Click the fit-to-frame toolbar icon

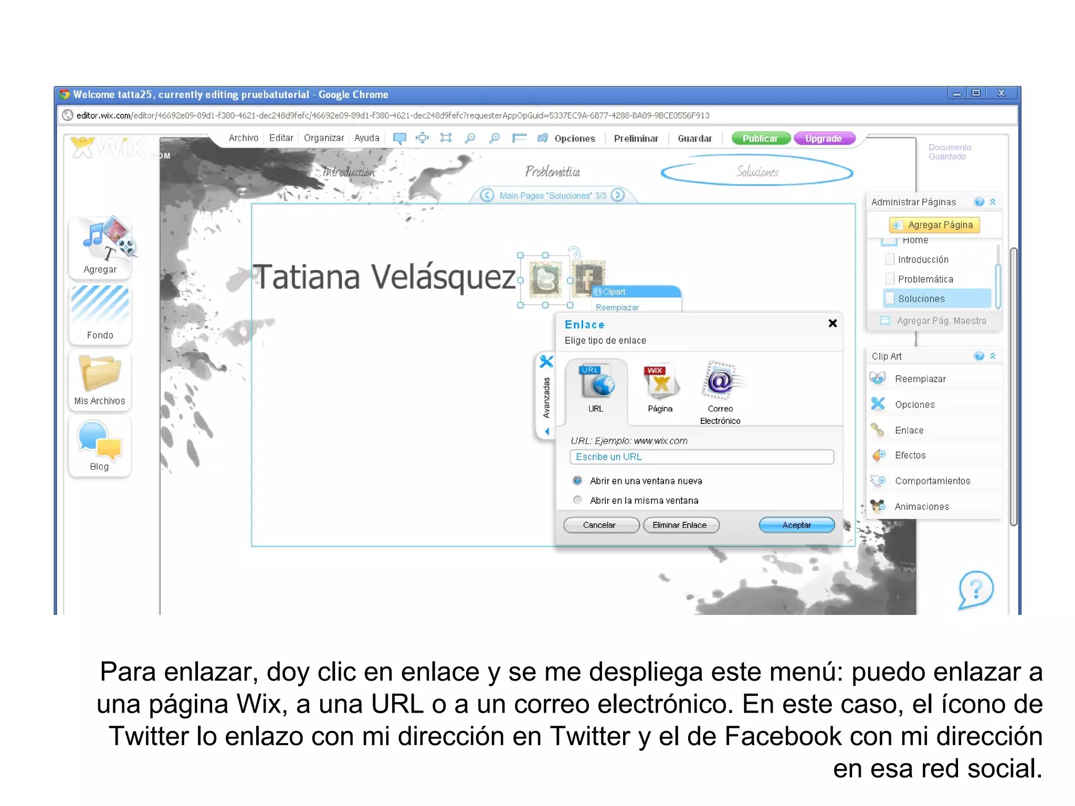click(x=446, y=138)
